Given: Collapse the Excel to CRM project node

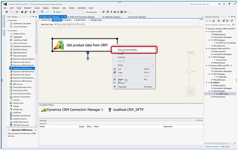Looking at the screenshot, I should 207,31.
